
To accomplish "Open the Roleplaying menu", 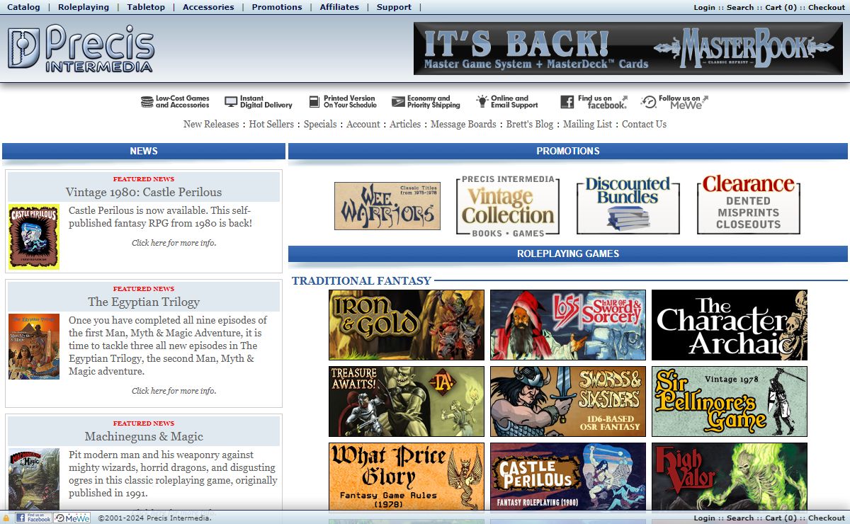I will 84,7.
